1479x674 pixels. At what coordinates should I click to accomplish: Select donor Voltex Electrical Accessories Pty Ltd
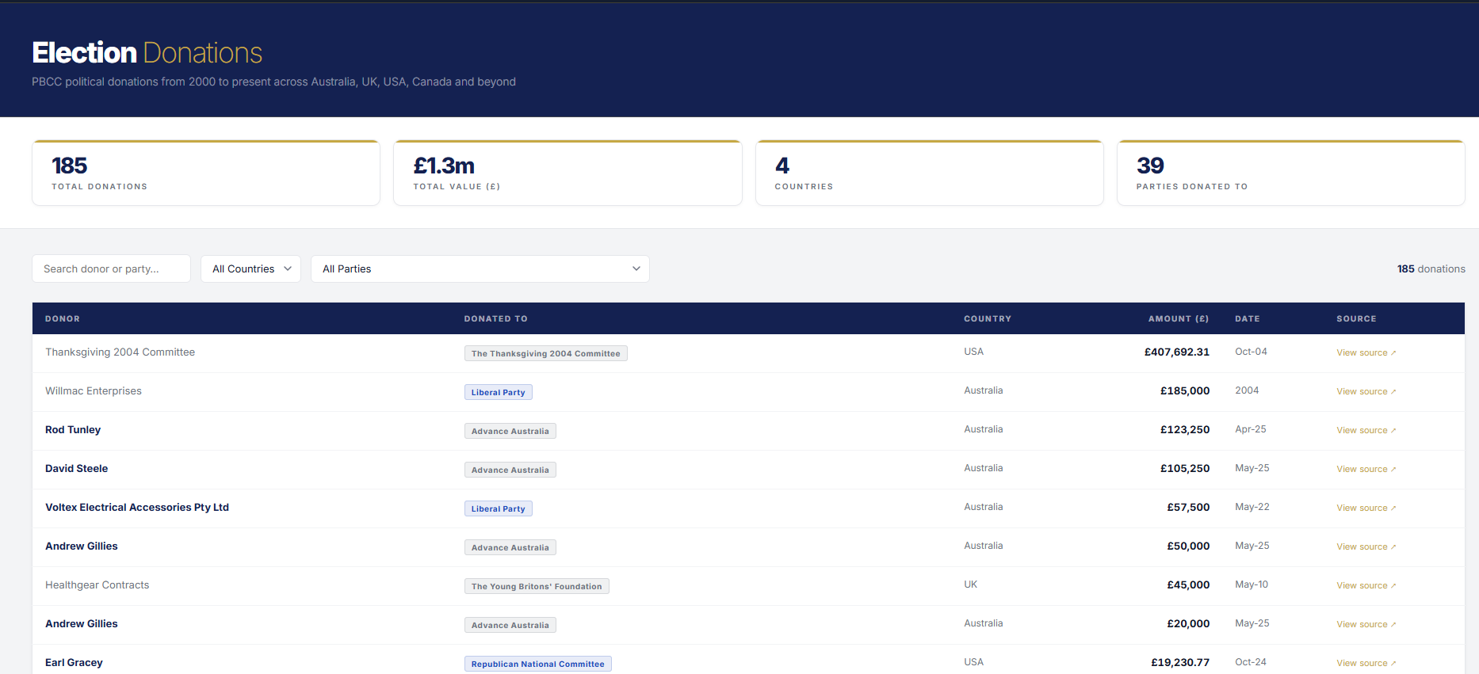(x=137, y=507)
